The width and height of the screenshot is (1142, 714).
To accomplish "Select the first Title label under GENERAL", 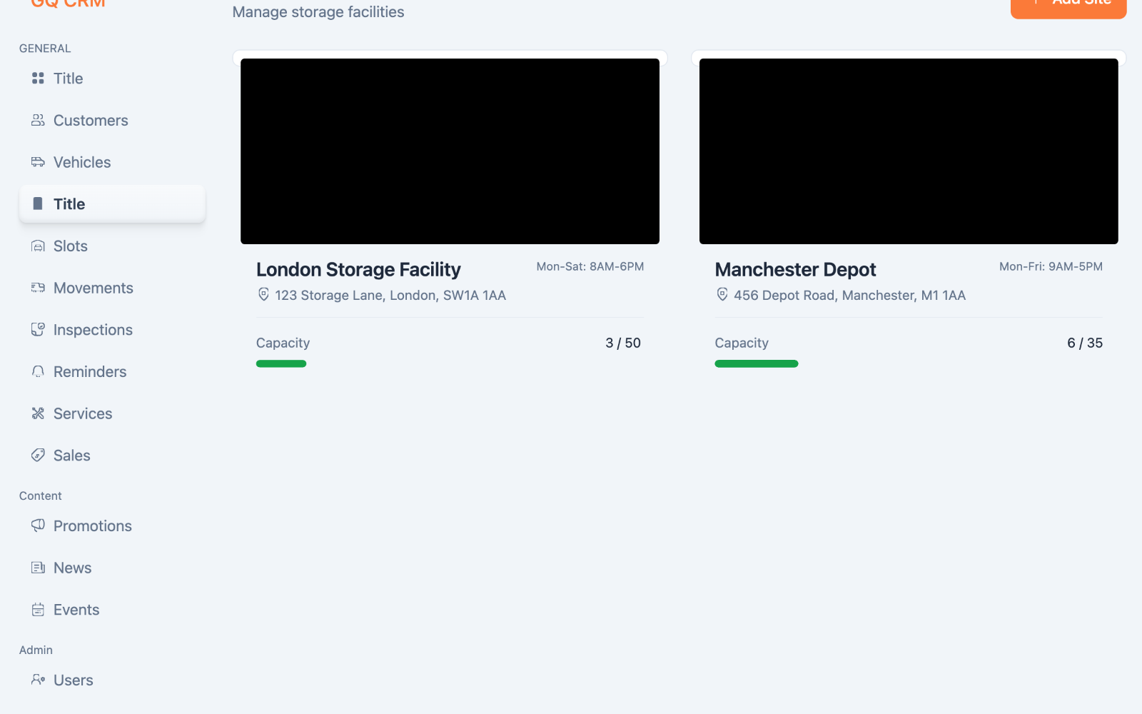I will point(69,79).
